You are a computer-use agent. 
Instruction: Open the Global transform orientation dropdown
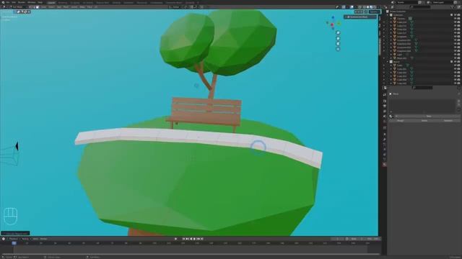(176, 7)
